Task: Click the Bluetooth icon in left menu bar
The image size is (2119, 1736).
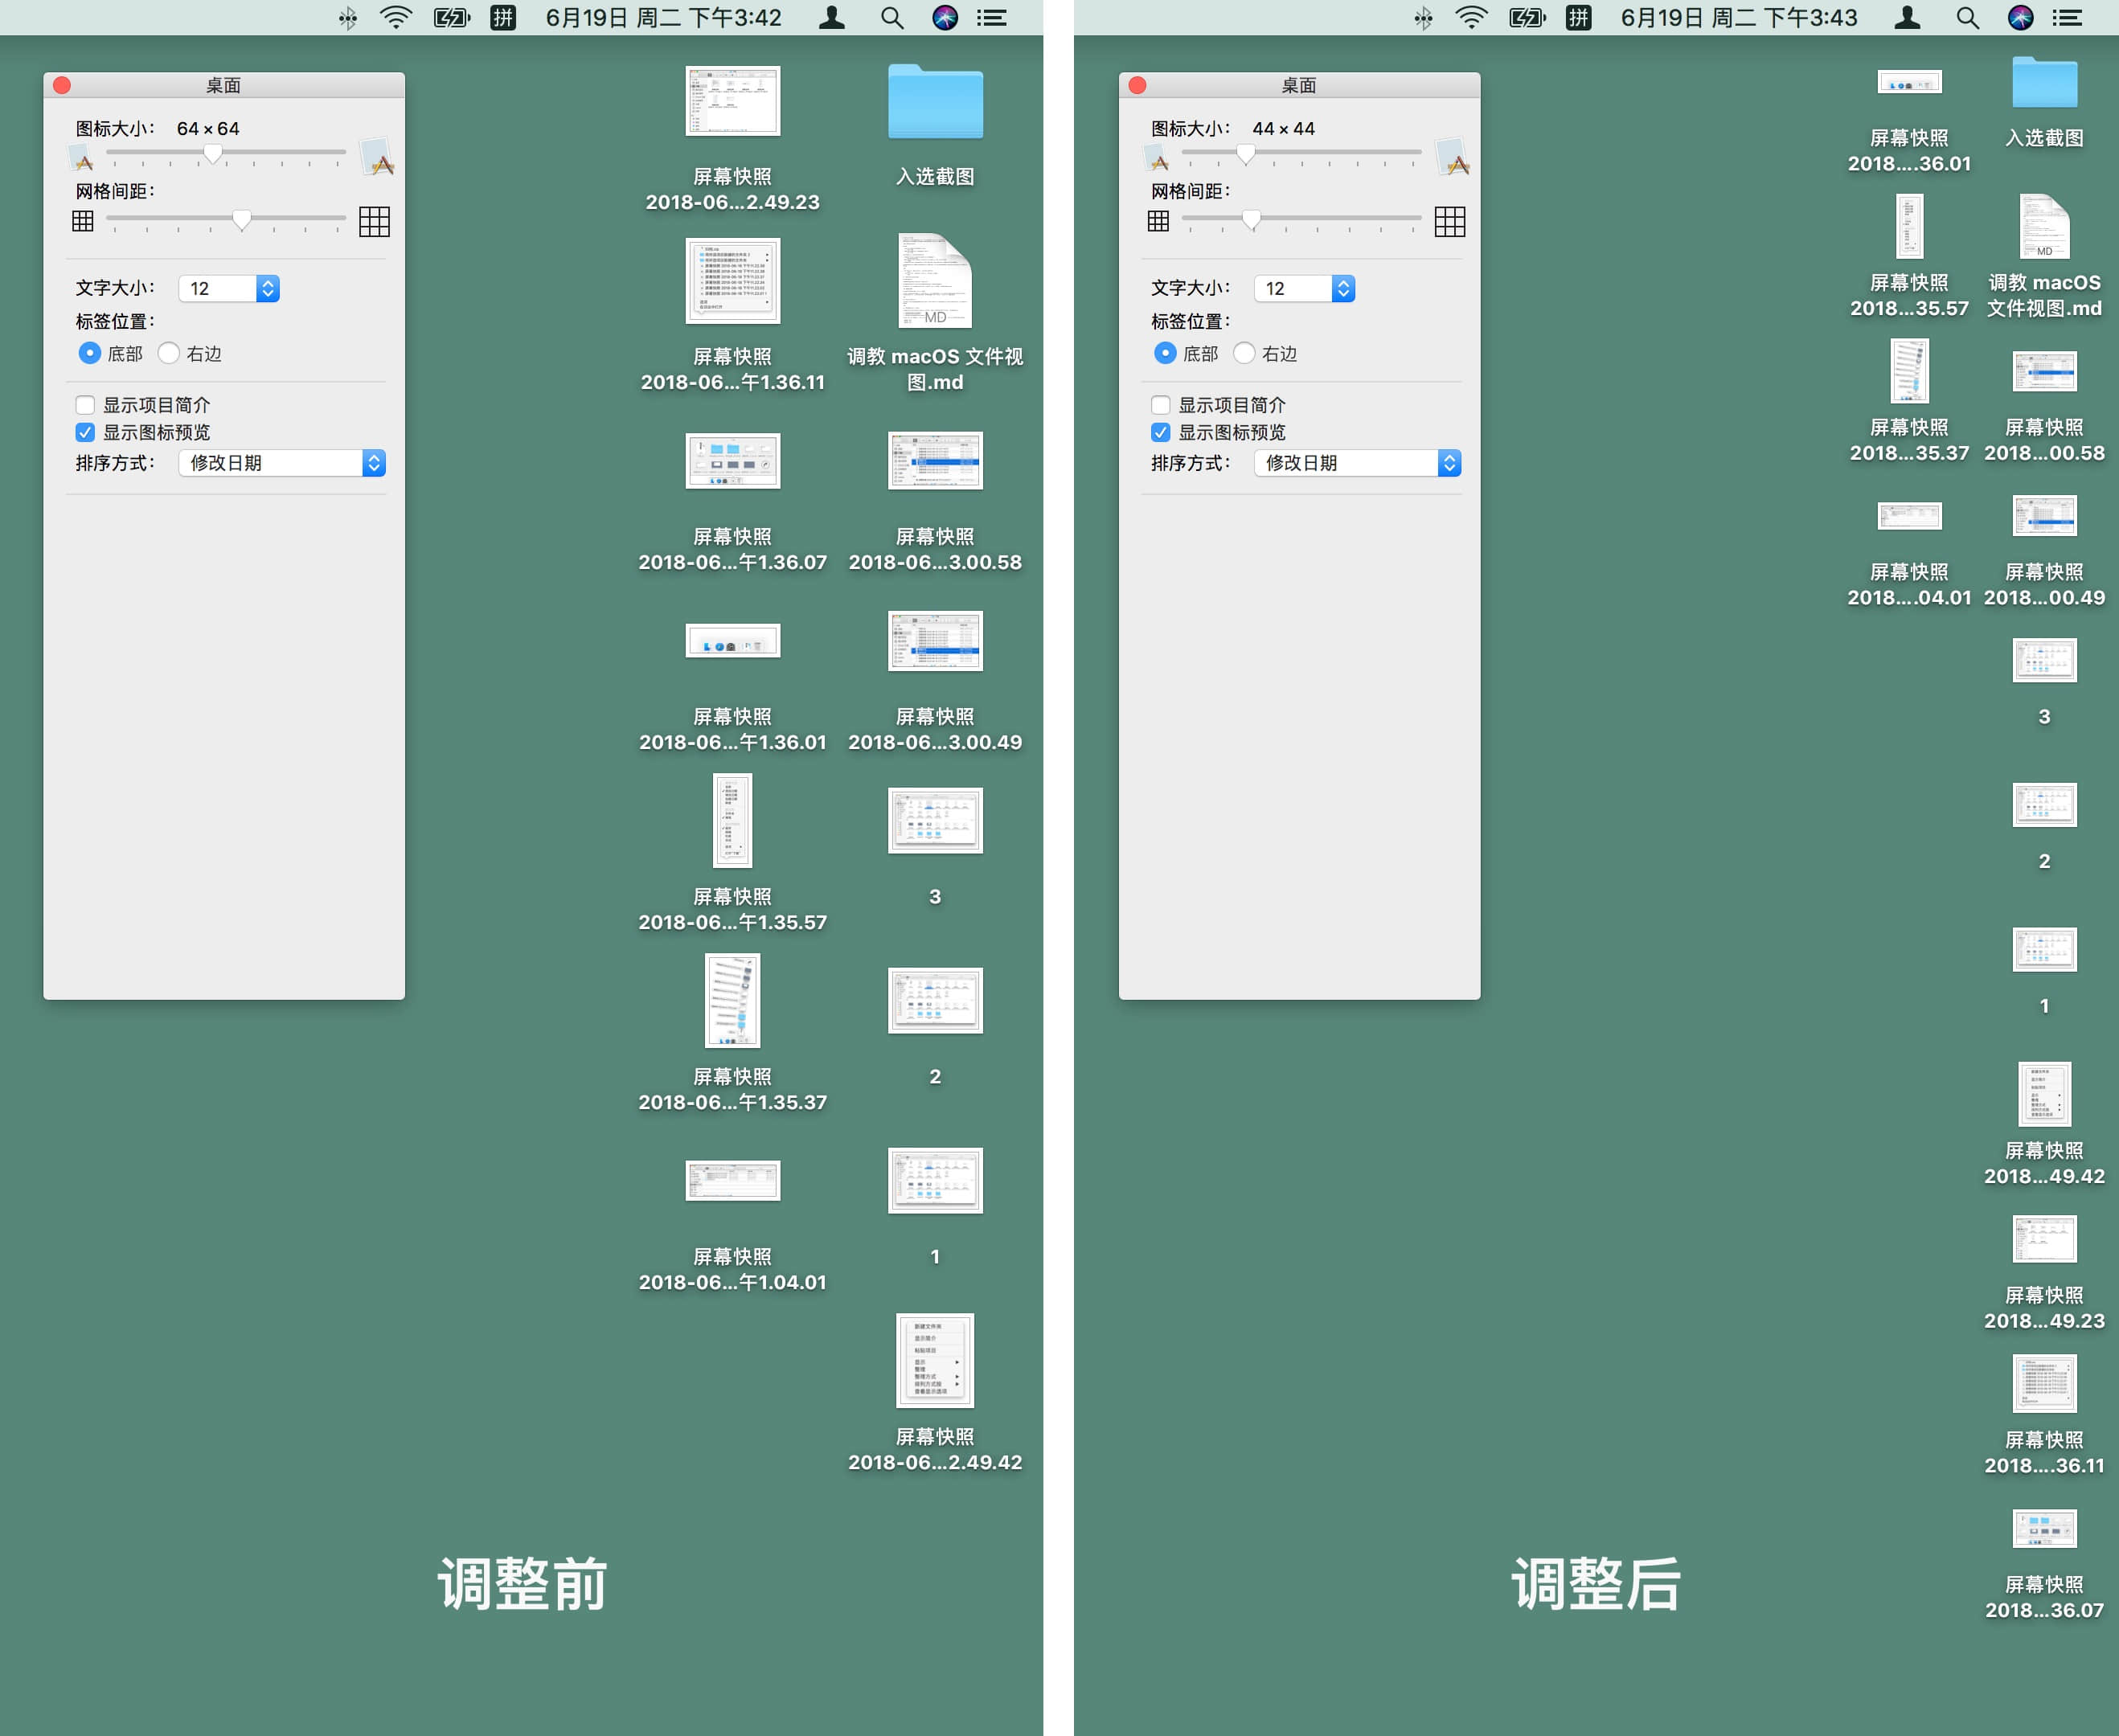Action: [347, 18]
